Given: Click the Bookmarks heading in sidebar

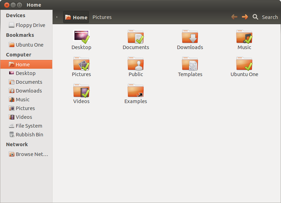Looking at the screenshot, I should (x=20, y=35).
